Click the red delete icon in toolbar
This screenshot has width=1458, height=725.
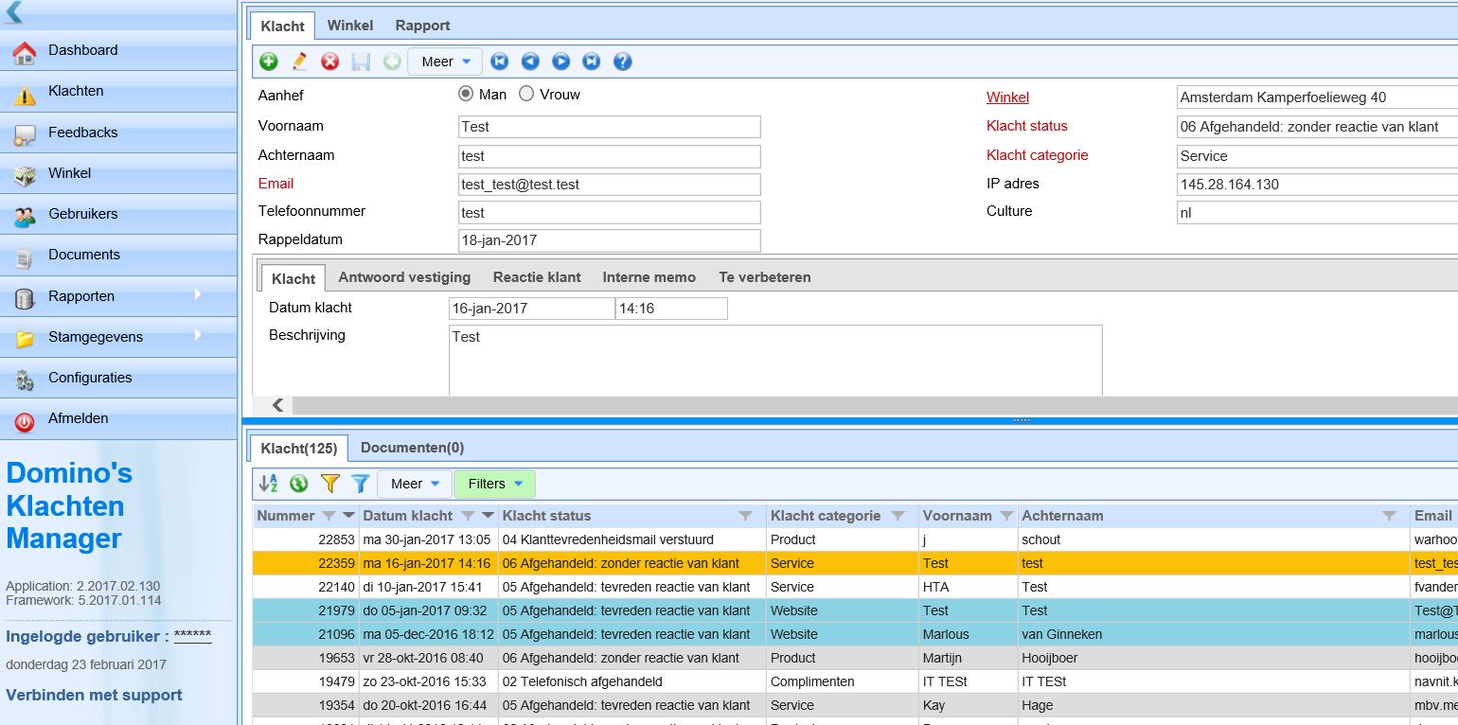pos(329,62)
